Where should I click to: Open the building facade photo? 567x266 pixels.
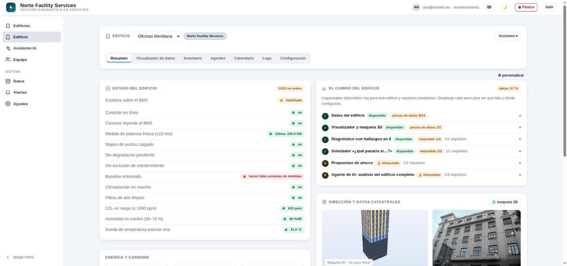(477, 238)
